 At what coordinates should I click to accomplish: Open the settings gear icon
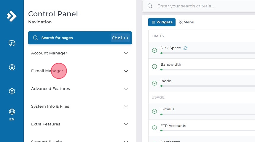click(12, 91)
